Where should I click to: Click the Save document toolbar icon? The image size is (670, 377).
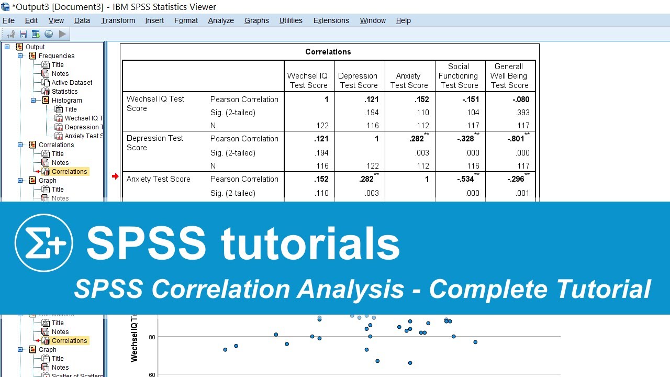24,34
